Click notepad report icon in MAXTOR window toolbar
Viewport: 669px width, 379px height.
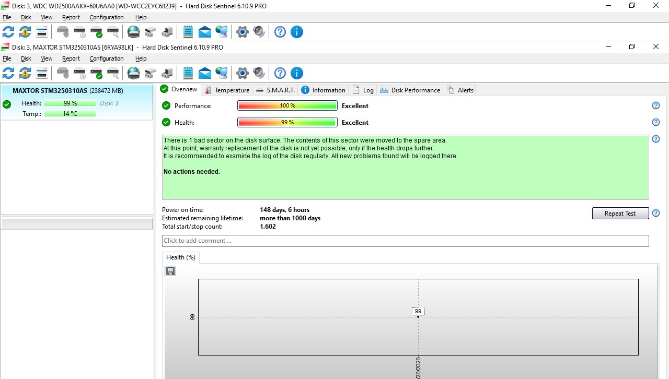tap(188, 73)
